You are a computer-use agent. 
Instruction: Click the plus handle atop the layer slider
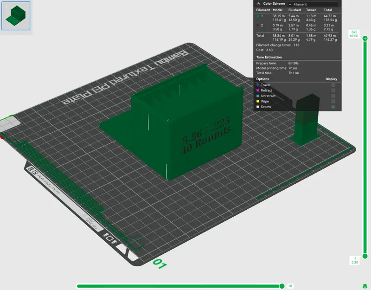365,38
